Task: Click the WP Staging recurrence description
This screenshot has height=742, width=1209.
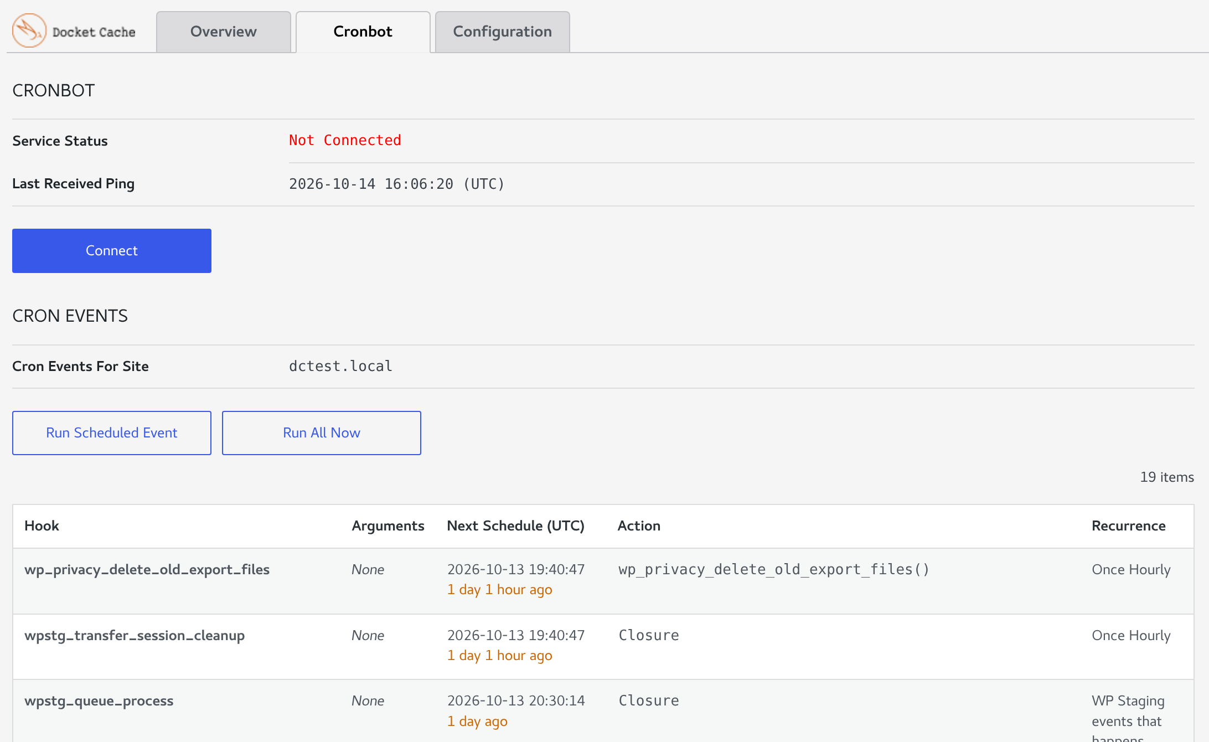Action: [x=1128, y=717]
